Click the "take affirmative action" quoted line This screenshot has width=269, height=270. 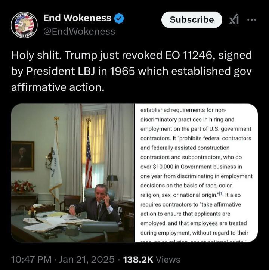[191, 209]
